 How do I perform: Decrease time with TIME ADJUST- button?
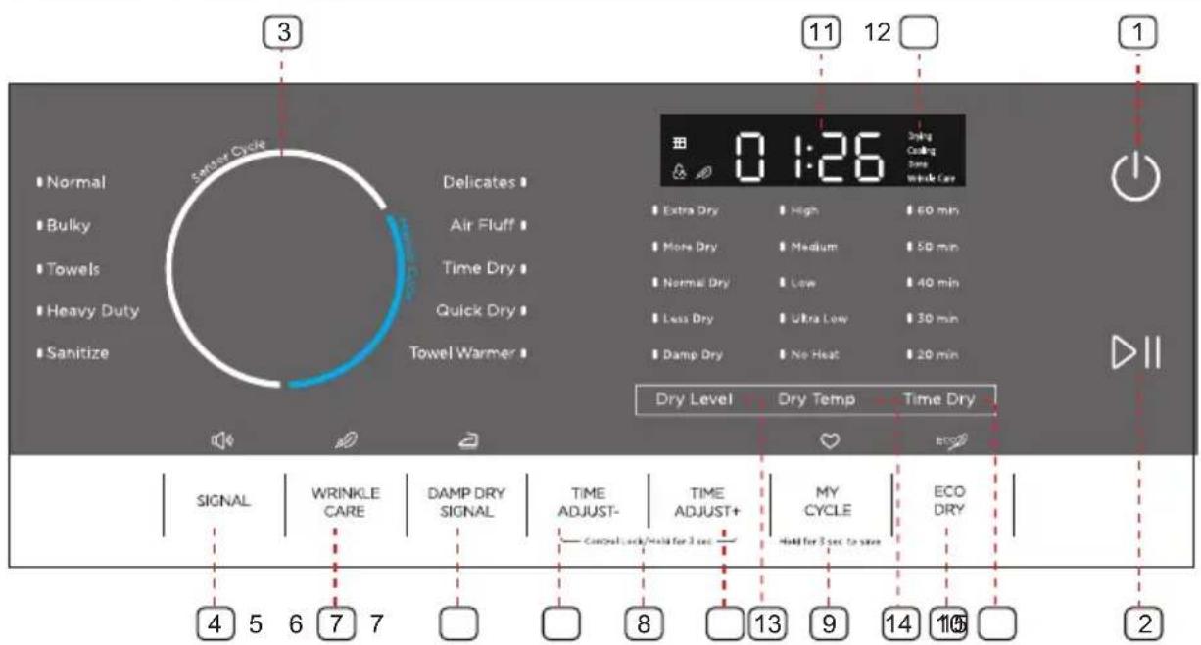[x=588, y=502]
